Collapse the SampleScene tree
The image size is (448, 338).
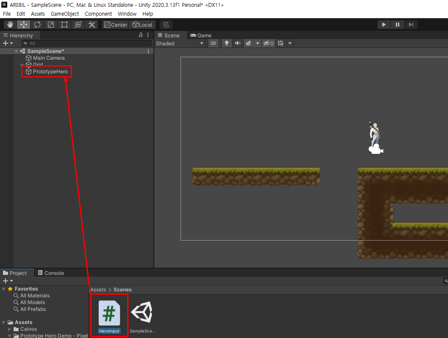pos(16,51)
